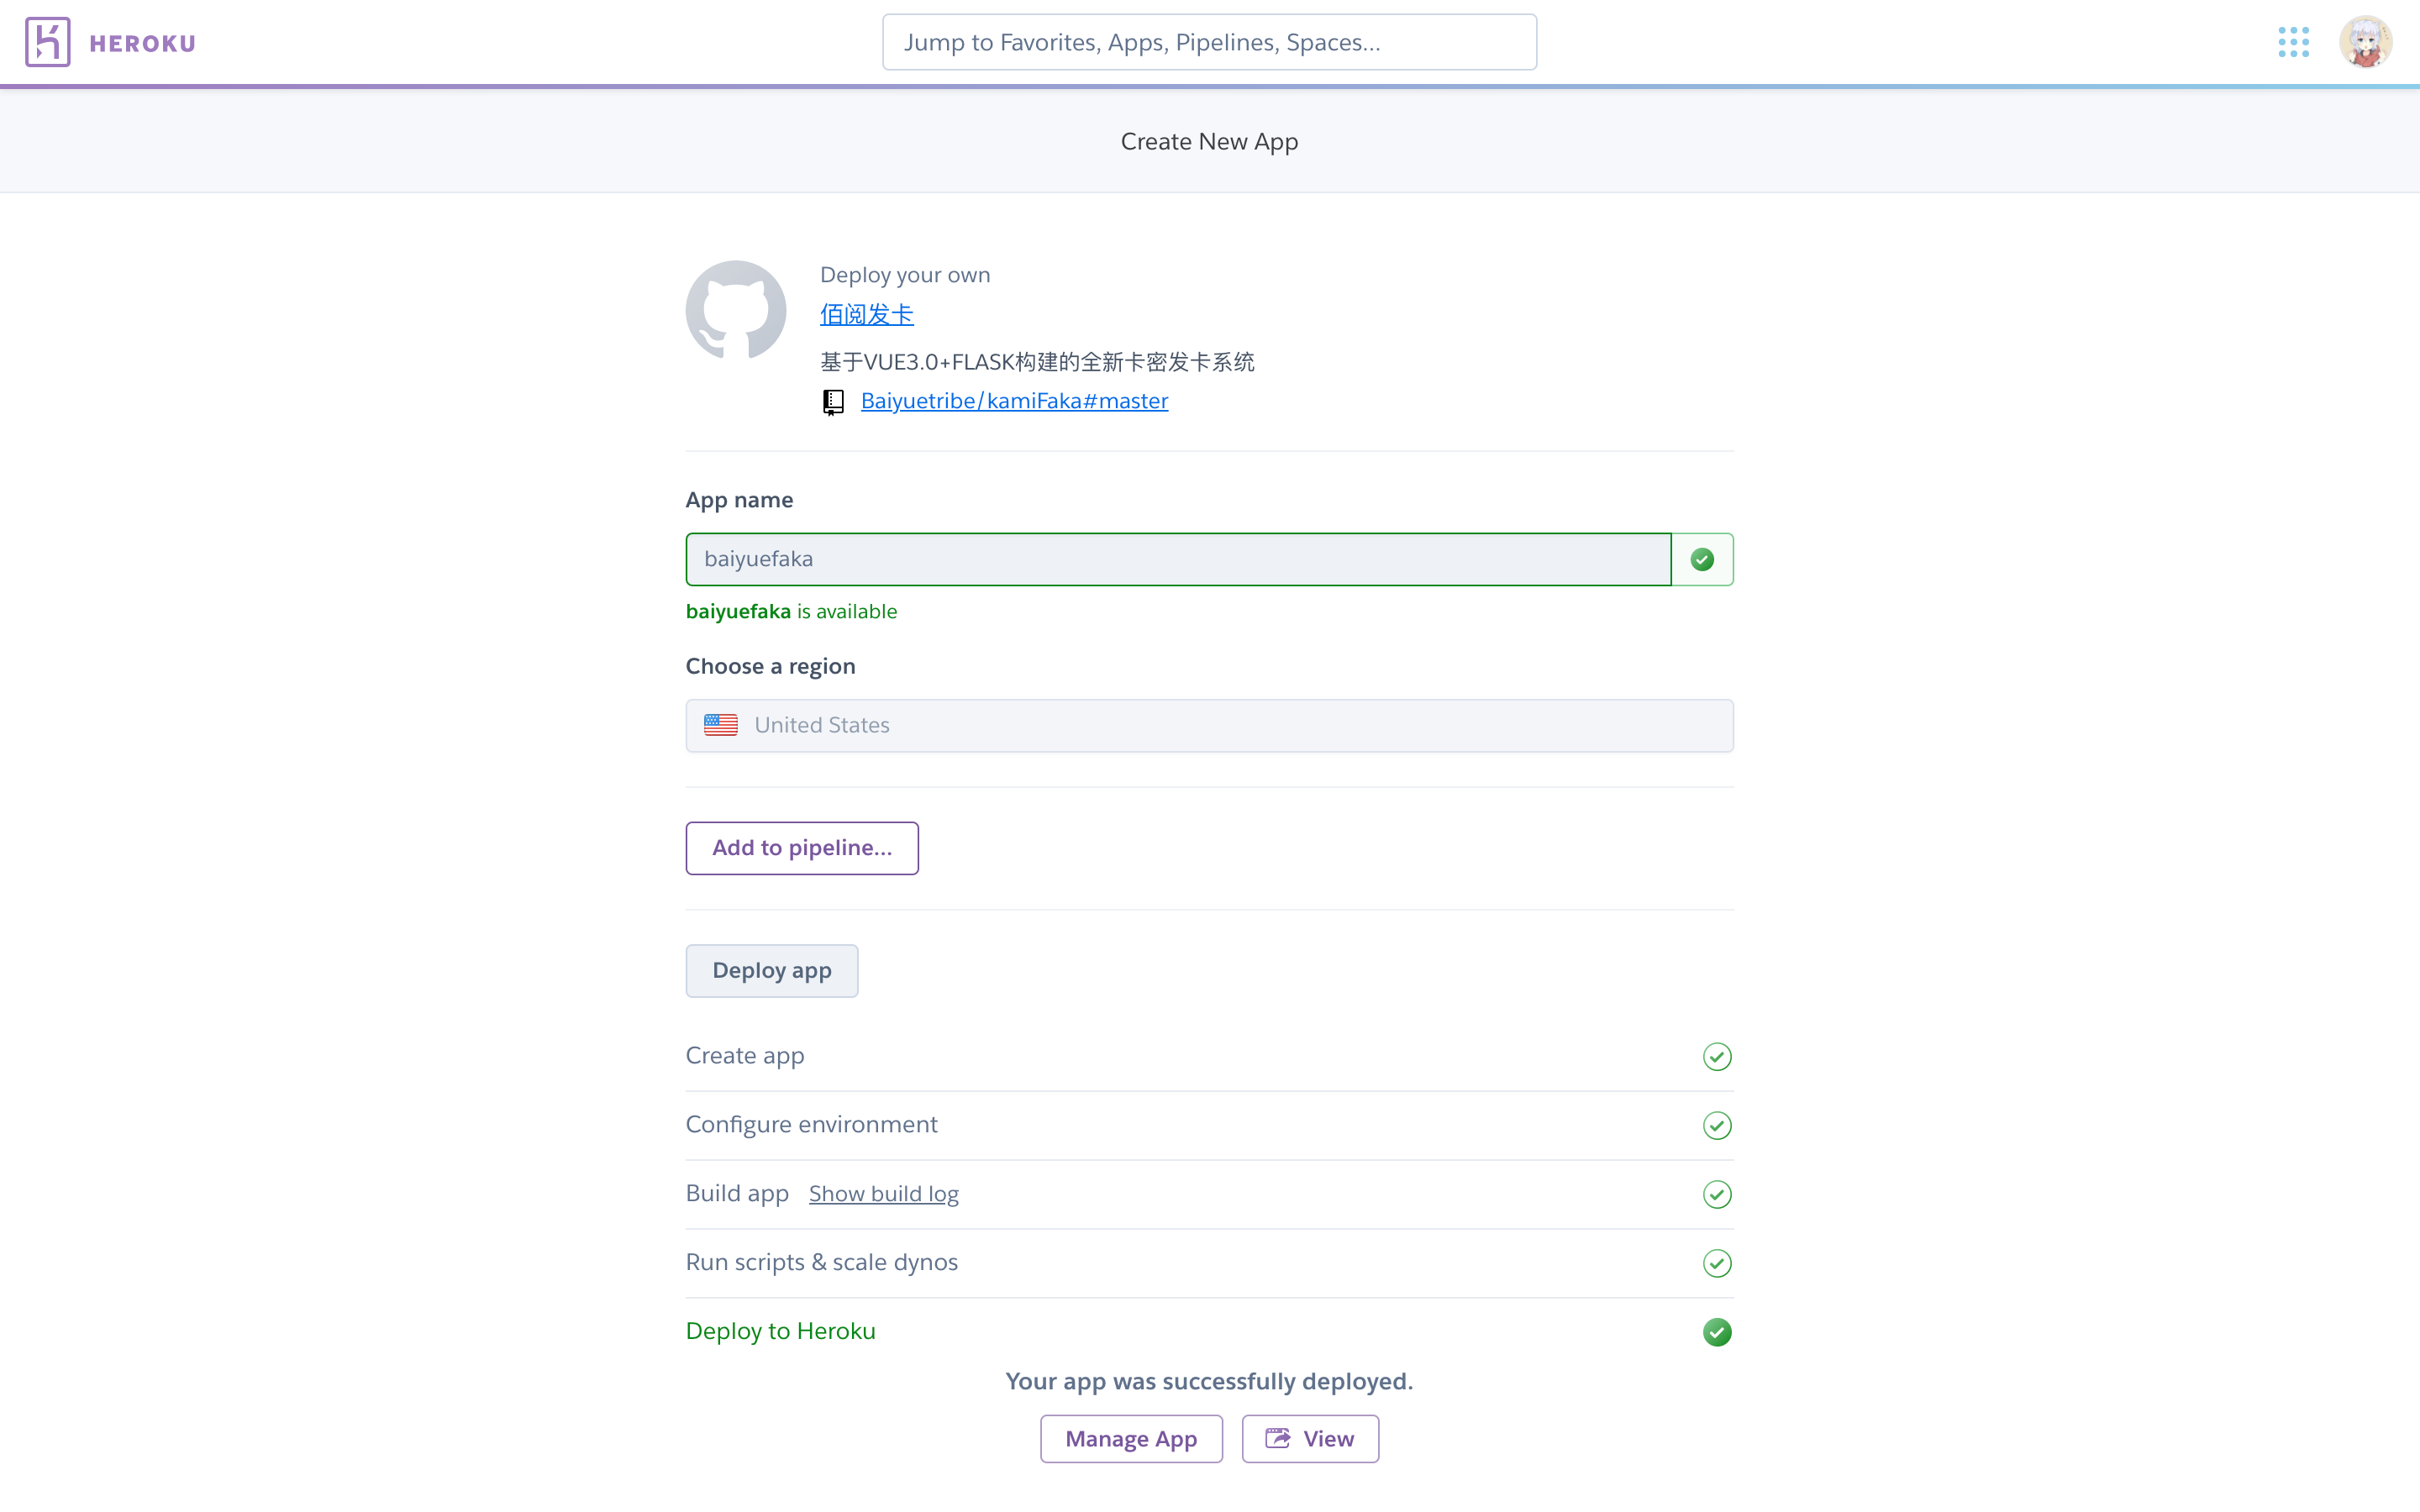Focus the Jump to Favorites search box
The image size is (2420, 1512).
click(1209, 42)
